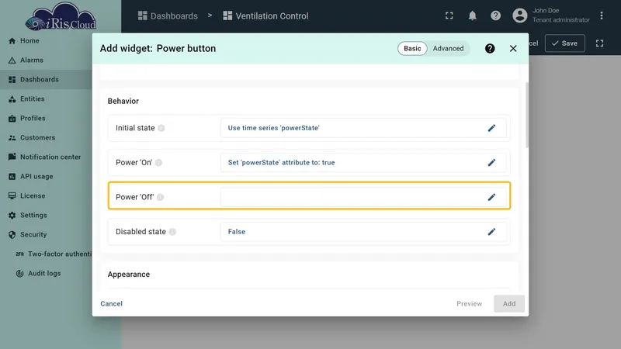The image size is (621, 349).
Task: Edit the Disabled state pencil icon
Action: pyautogui.click(x=491, y=231)
